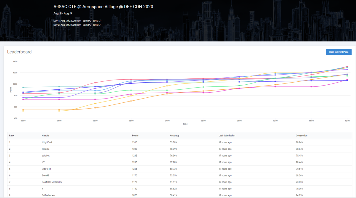This screenshot has width=356, height=198.
Task: Click the 1255 points value
Action: pyautogui.click(x=134, y=169)
